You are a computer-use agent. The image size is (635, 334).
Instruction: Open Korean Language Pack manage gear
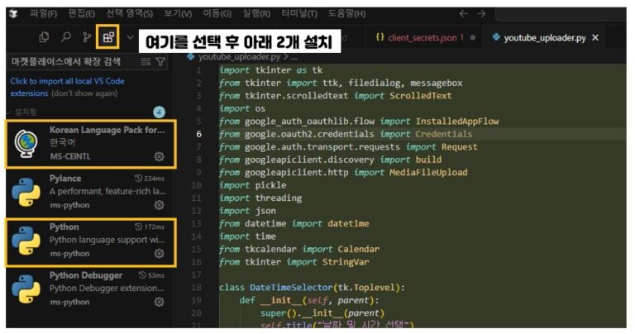click(159, 156)
